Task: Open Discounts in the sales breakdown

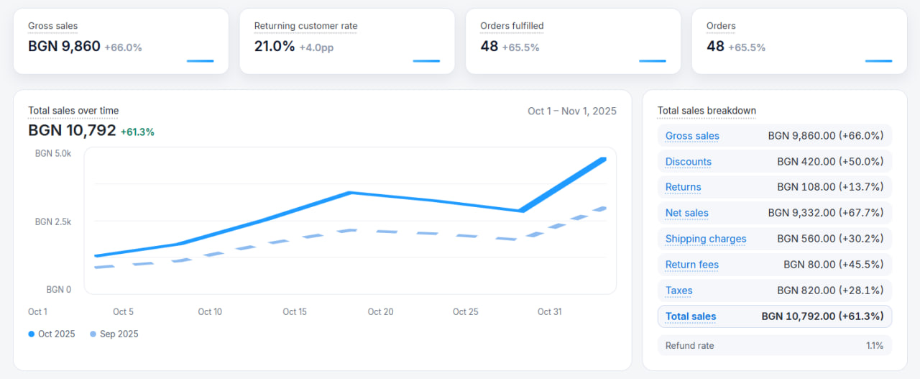Action: click(x=688, y=162)
